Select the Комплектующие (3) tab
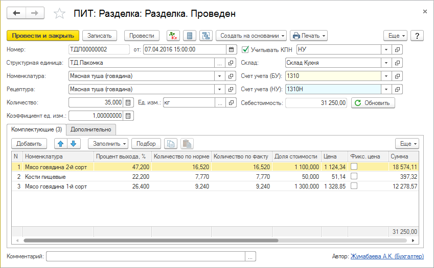Screen dimensions: 434x268 [x=36, y=129]
